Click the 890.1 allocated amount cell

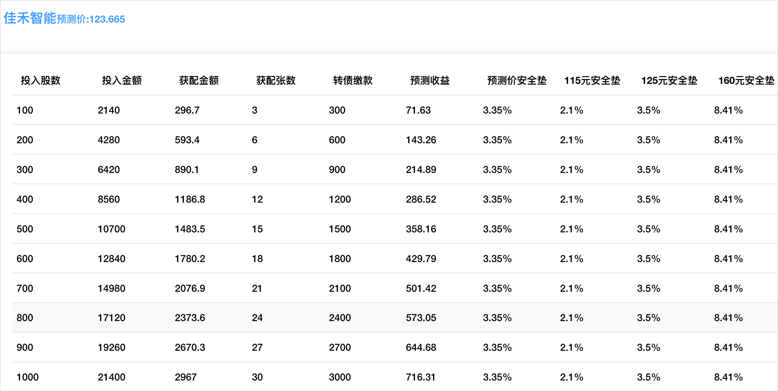coord(187,170)
